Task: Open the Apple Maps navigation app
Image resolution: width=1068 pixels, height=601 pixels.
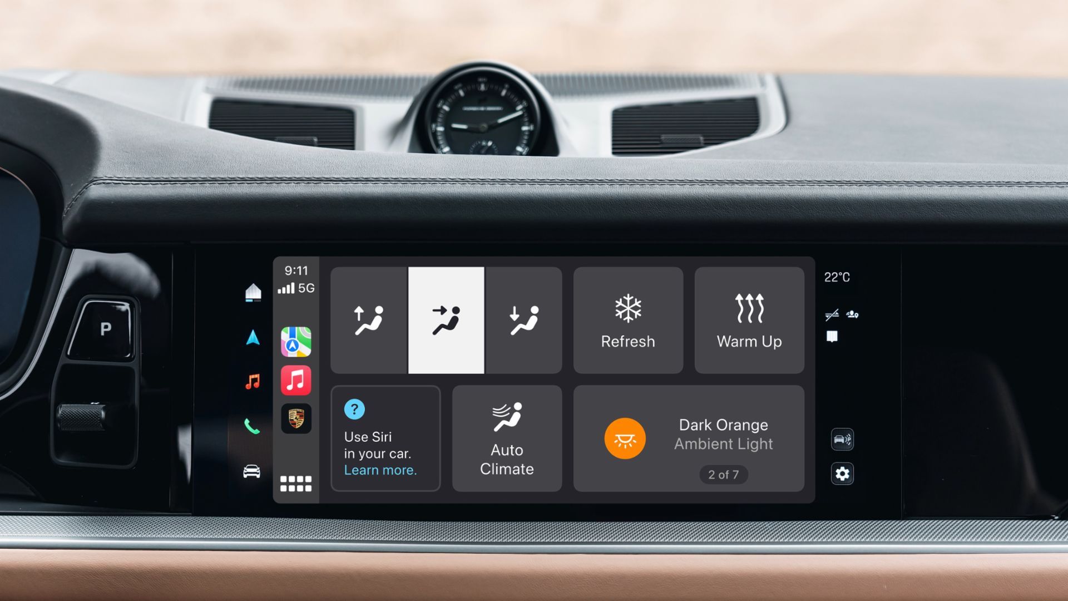Action: coord(296,342)
